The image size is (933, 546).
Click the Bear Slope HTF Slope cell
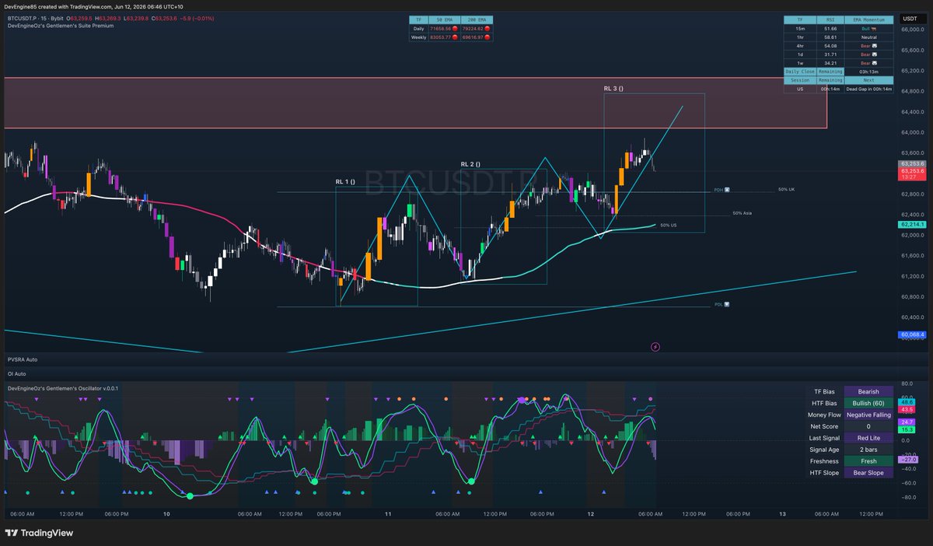pyautogui.click(x=868, y=473)
